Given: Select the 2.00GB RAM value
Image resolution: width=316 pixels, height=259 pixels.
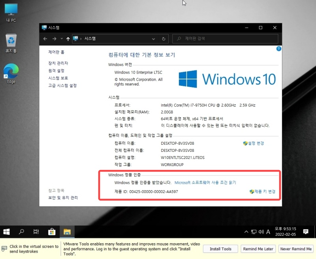Looking at the screenshot, I should [167, 112].
